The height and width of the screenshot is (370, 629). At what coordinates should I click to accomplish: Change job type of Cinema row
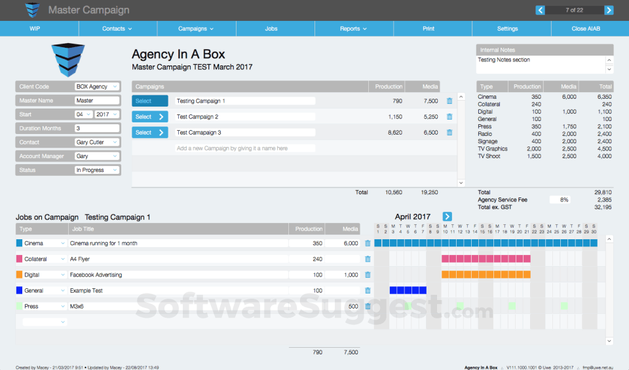(45, 243)
